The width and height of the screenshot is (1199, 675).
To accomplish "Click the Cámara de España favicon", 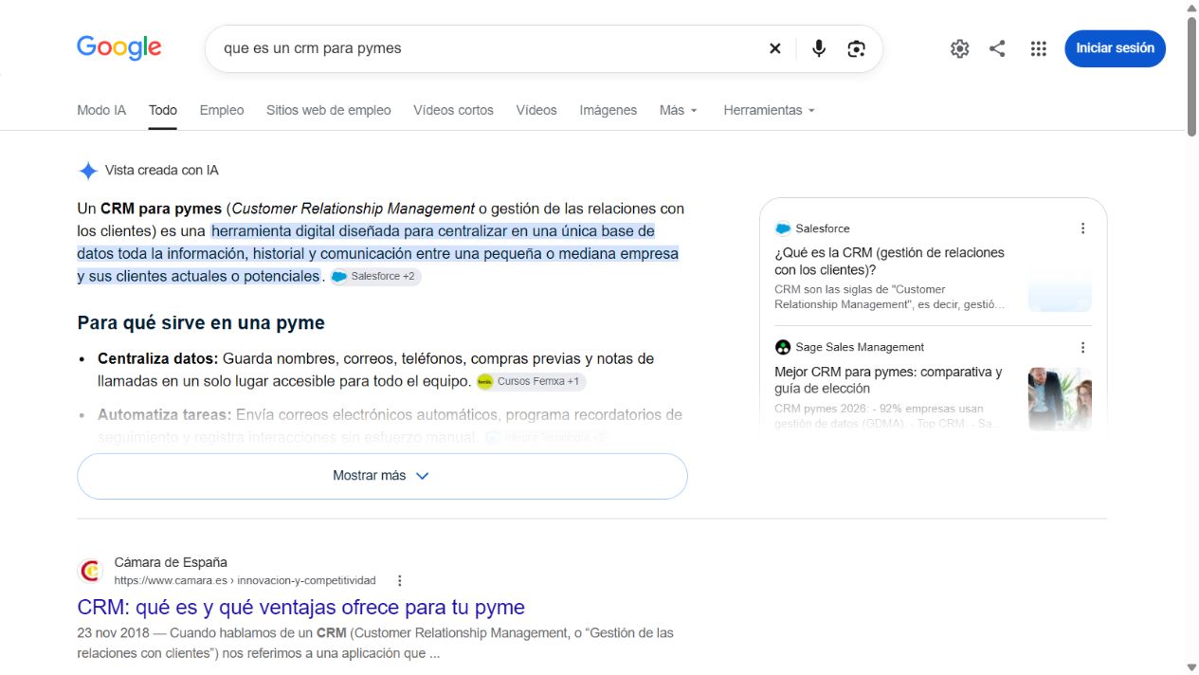I will pos(90,571).
